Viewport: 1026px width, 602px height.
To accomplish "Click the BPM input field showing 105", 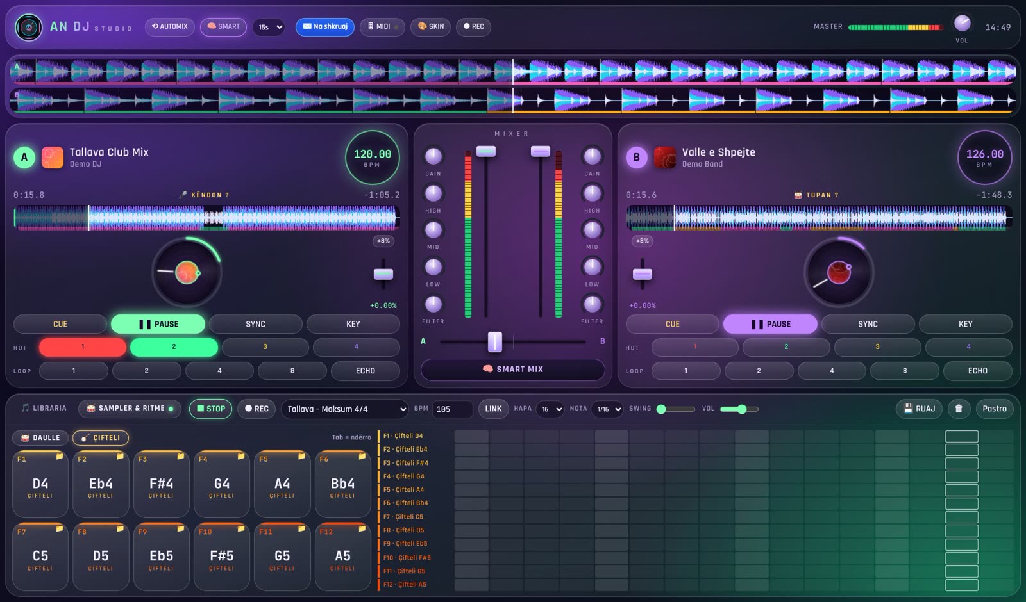I will [453, 409].
